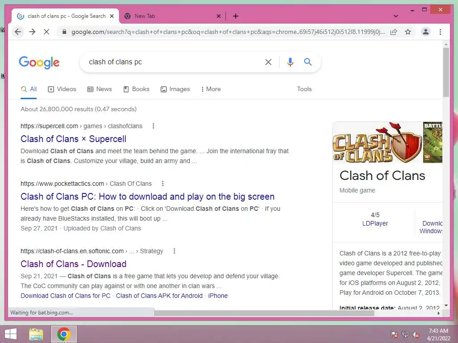The height and width of the screenshot is (343, 458).
Task: Follow the iPhone sublink
Action: coord(218,296)
